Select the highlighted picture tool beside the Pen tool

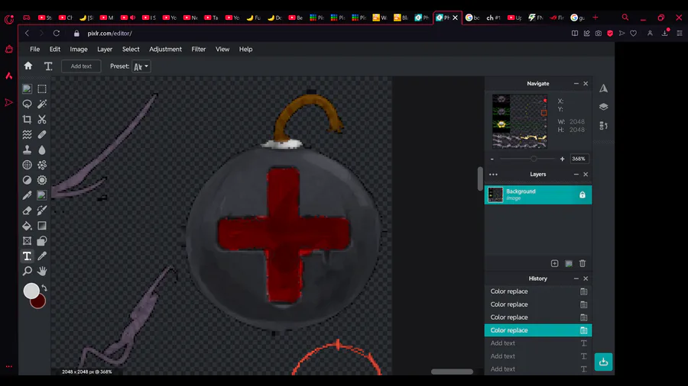click(x=42, y=195)
